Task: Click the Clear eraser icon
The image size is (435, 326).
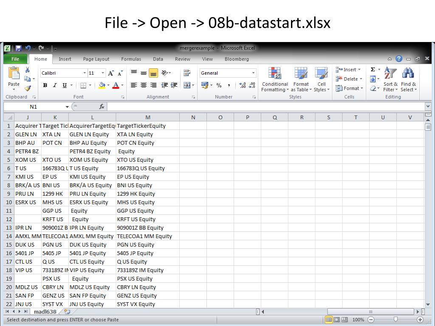Action: pos(373,88)
